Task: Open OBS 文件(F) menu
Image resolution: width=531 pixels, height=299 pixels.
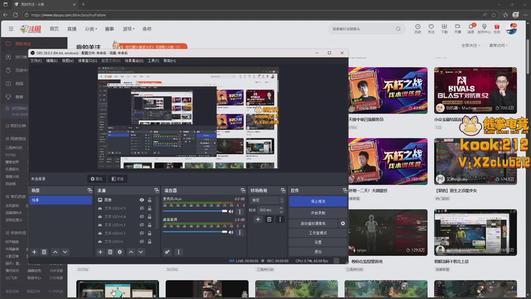Action: 36,60
